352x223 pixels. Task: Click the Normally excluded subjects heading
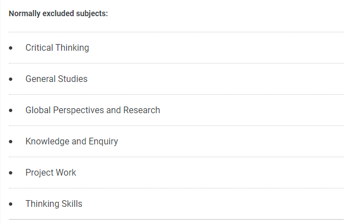[59, 13]
